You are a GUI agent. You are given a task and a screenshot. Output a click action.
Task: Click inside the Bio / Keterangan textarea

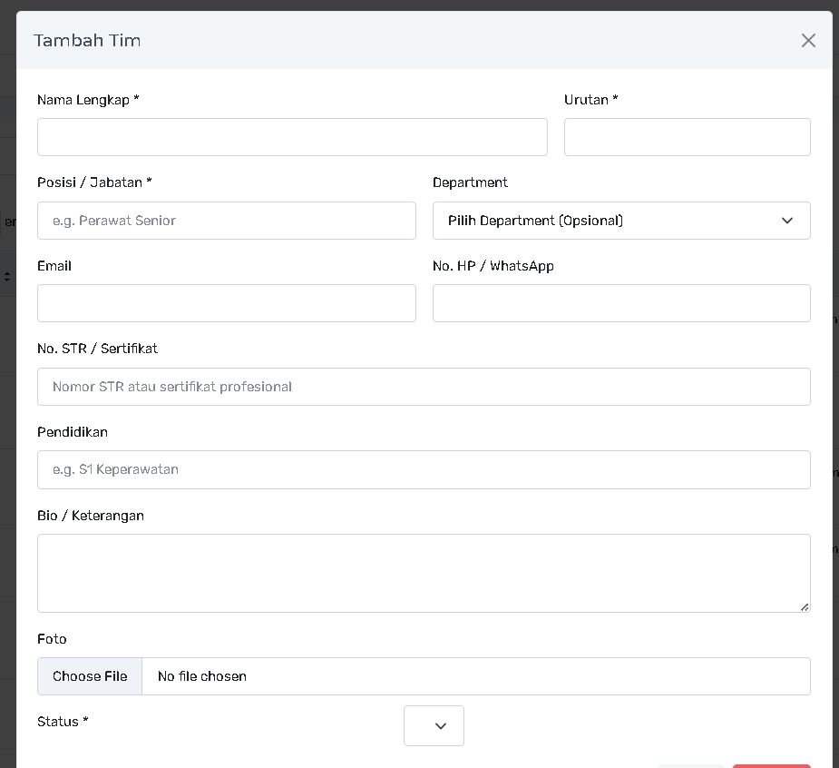pos(424,572)
